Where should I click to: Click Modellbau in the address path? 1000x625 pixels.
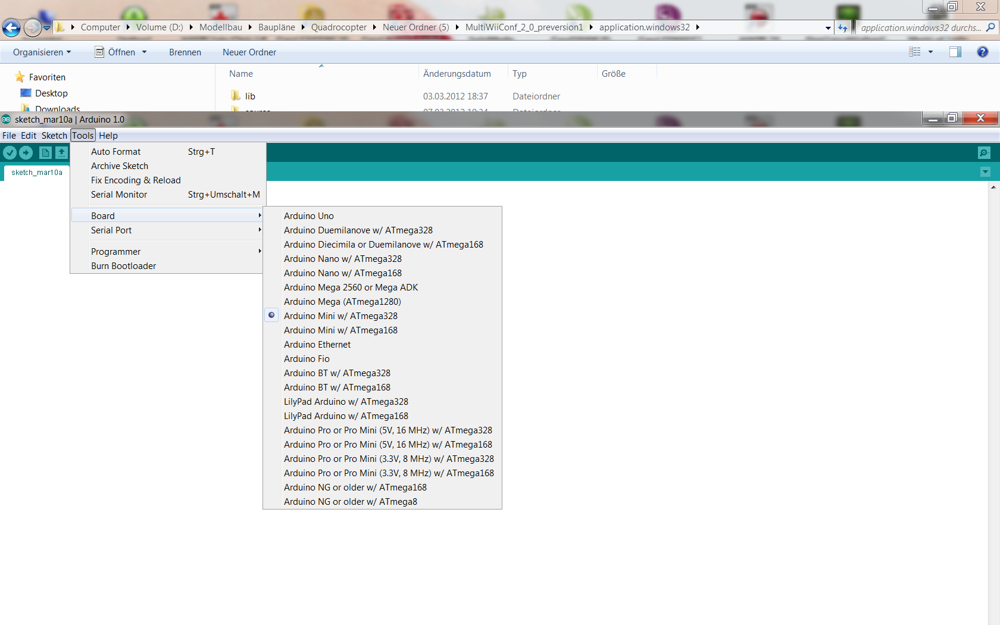click(x=221, y=27)
